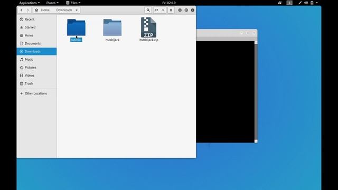The height and width of the screenshot is (190, 338).
Task: Click the tutorial folder name label
Action: tap(76, 40)
